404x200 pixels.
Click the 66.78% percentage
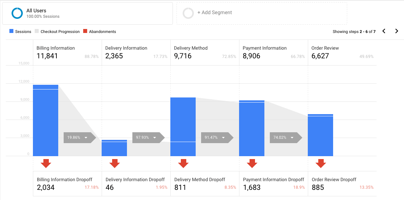point(298,57)
